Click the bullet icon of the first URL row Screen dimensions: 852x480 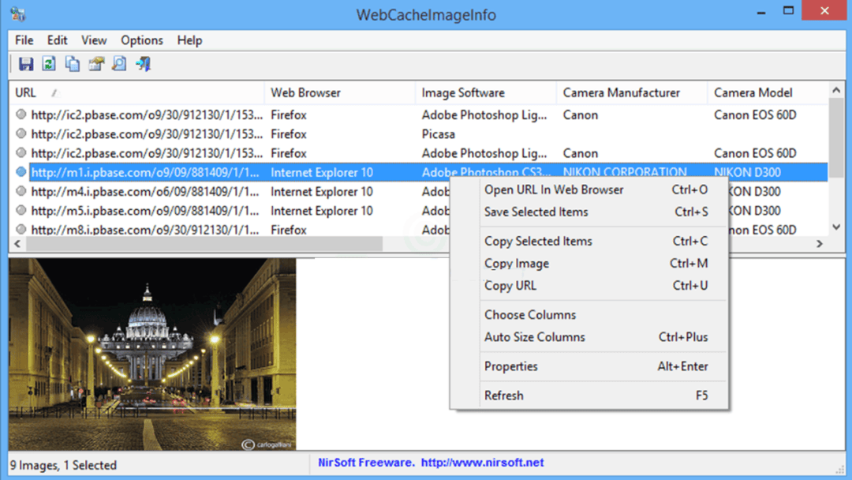pyautogui.click(x=21, y=115)
